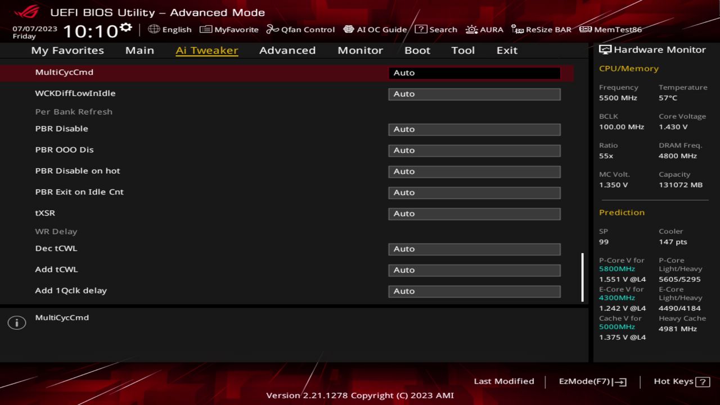Open PBR Disable on hot dropdown
This screenshot has width=720, height=405.
coord(474,172)
